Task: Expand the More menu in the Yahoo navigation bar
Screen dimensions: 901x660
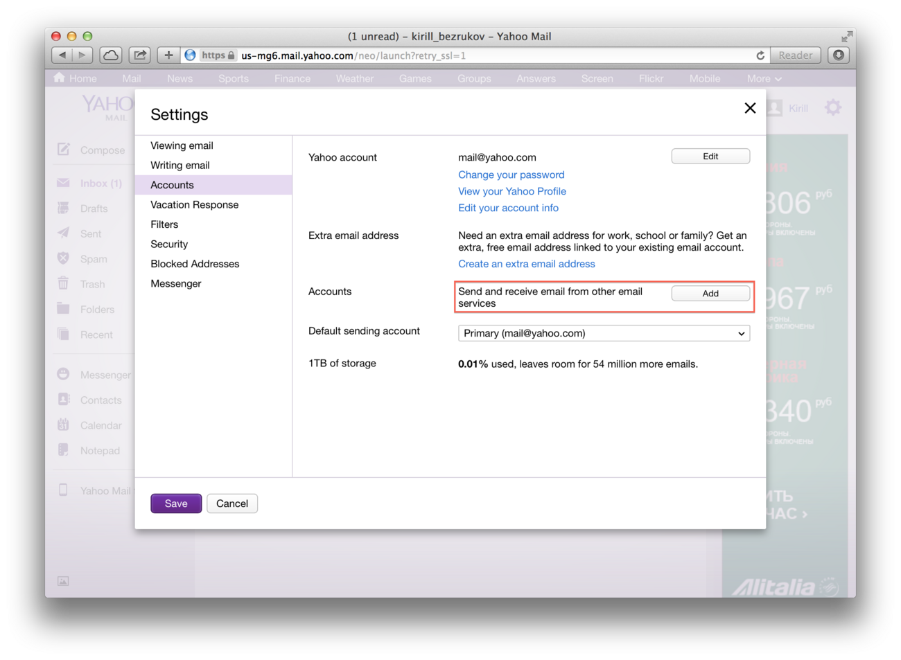Action: pyautogui.click(x=764, y=79)
